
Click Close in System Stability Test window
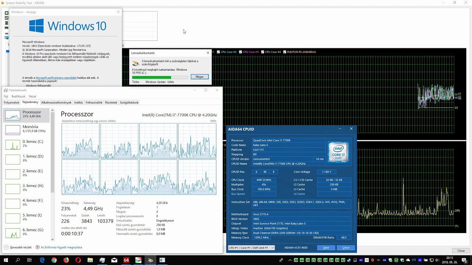461,251
